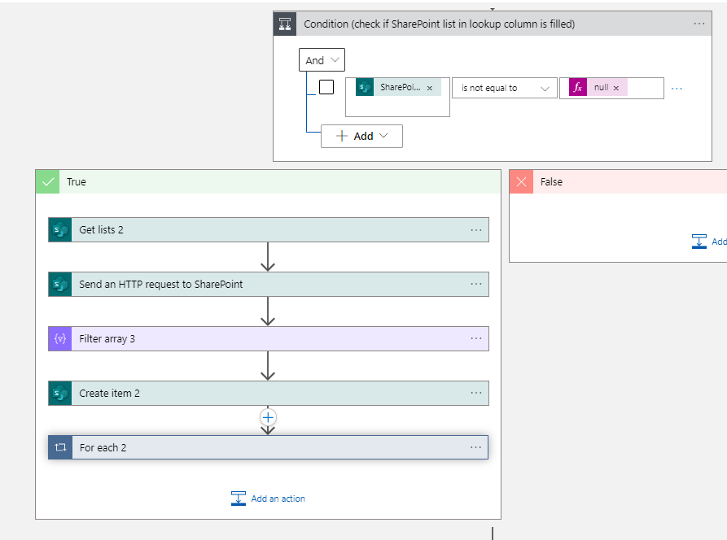The image size is (727, 540).
Task: Click the SharePoint icon on Create item 2
Action: (x=59, y=393)
